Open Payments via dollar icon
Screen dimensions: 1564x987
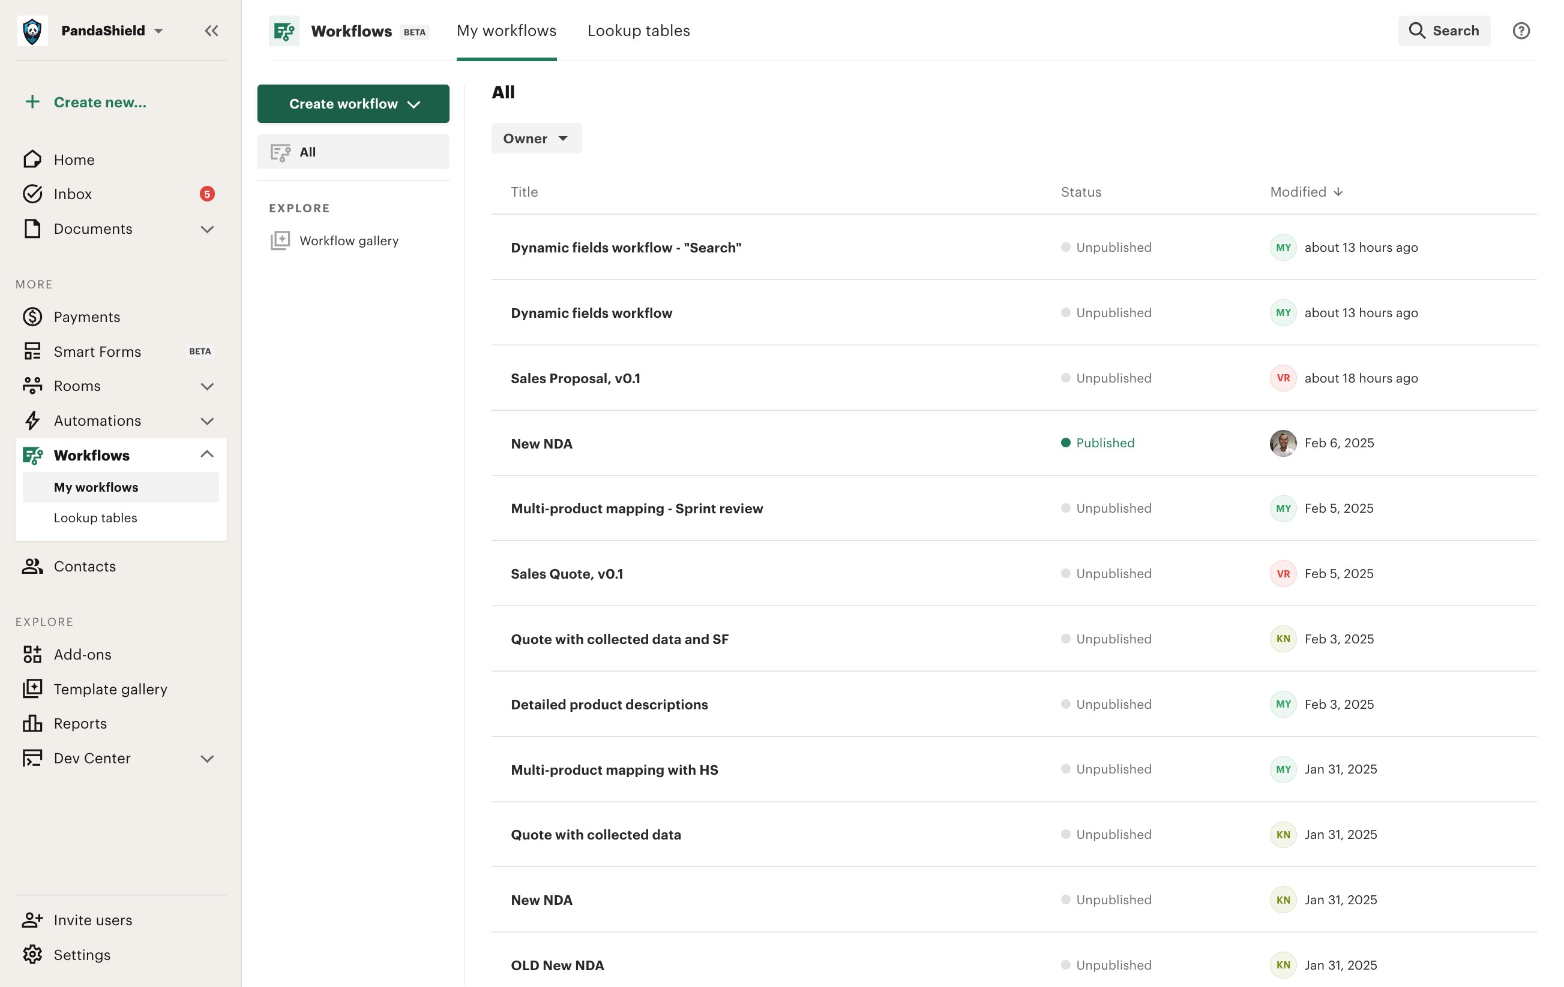[x=32, y=317]
